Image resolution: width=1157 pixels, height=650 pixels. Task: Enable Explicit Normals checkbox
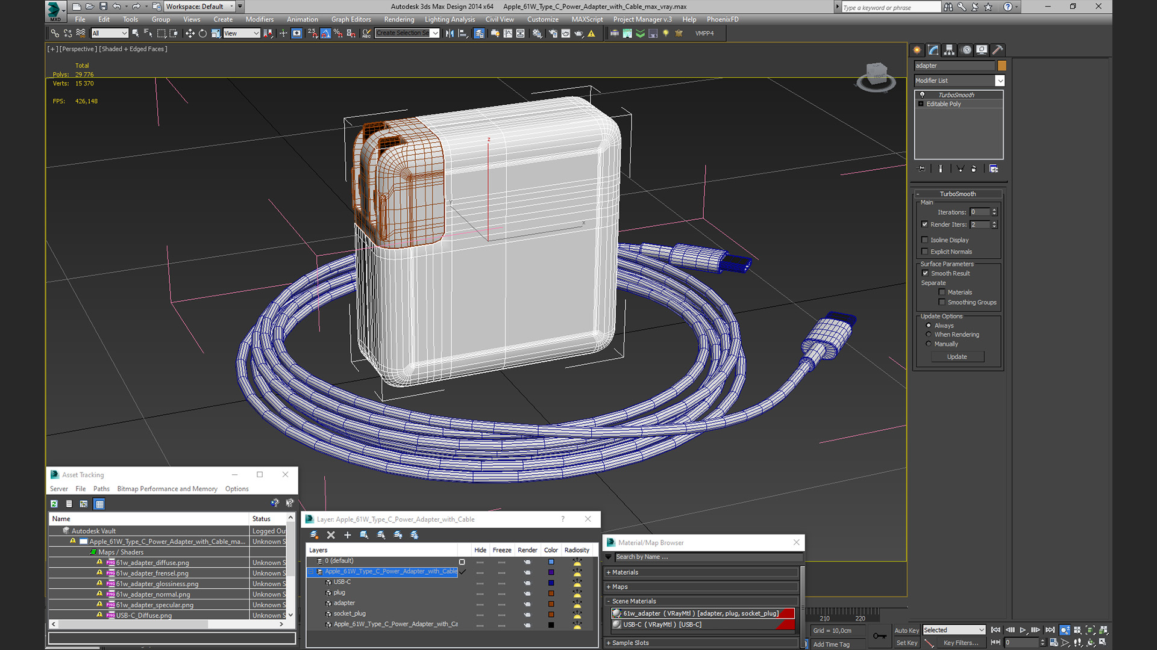click(x=925, y=252)
